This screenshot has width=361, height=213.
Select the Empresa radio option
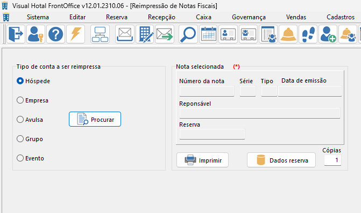coord(32,100)
